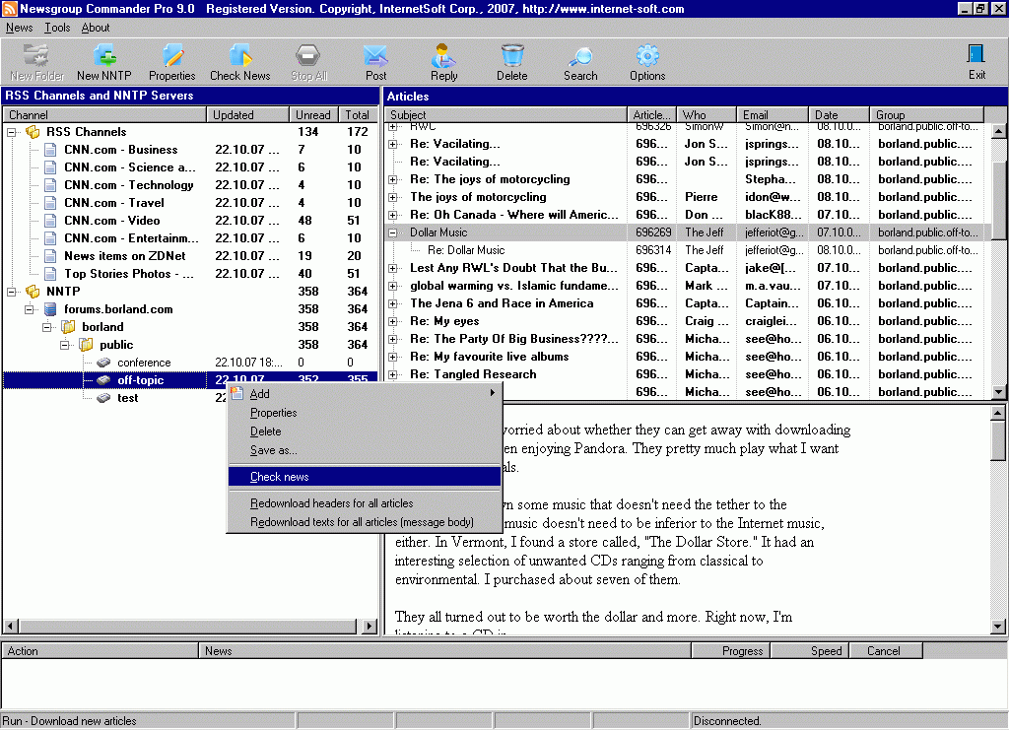1009x730 pixels.
Task: Collapse the forums.borland.com server node
Action: coord(31,309)
